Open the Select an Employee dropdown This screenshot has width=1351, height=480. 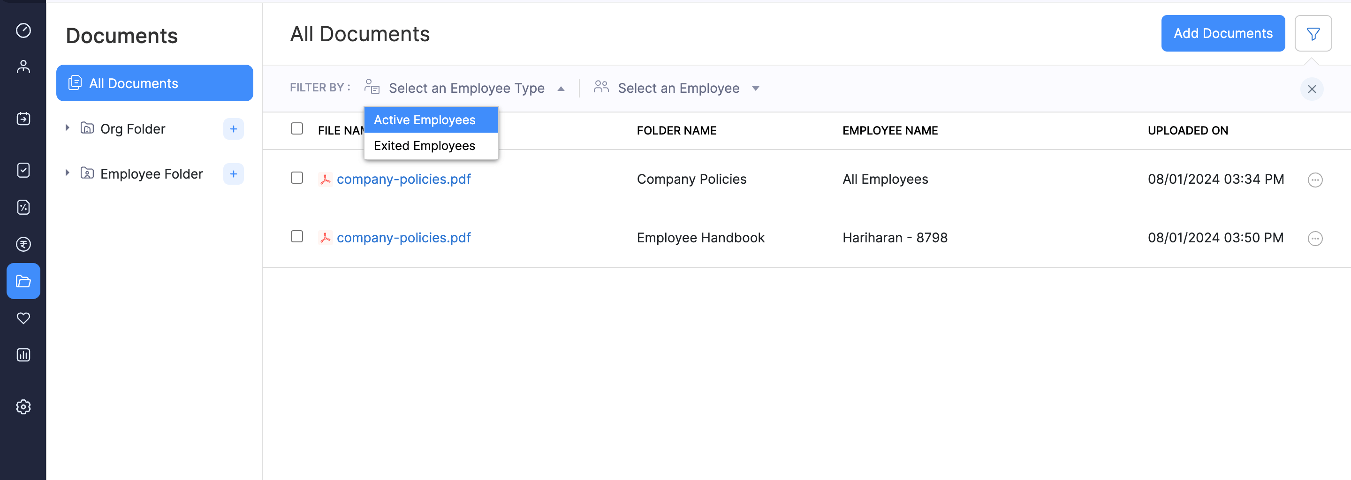click(x=677, y=88)
